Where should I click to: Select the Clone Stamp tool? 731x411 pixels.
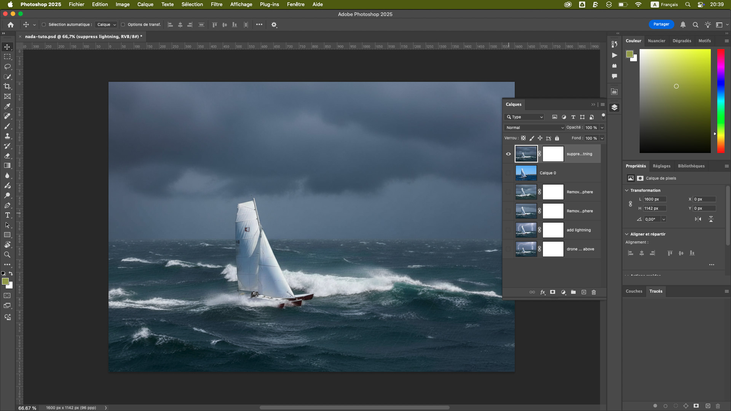7,136
